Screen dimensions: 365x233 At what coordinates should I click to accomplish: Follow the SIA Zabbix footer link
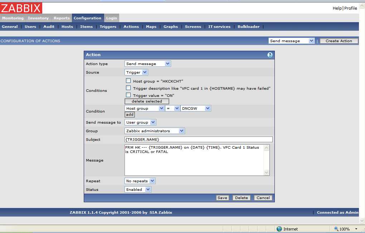pyautogui.click(x=161, y=213)
